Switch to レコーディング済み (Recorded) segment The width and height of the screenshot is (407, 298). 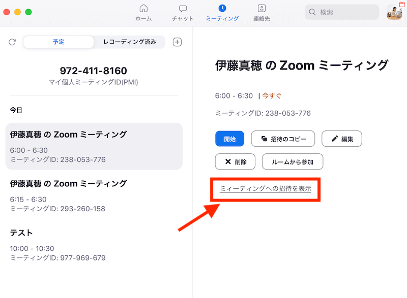coord(130,42)
